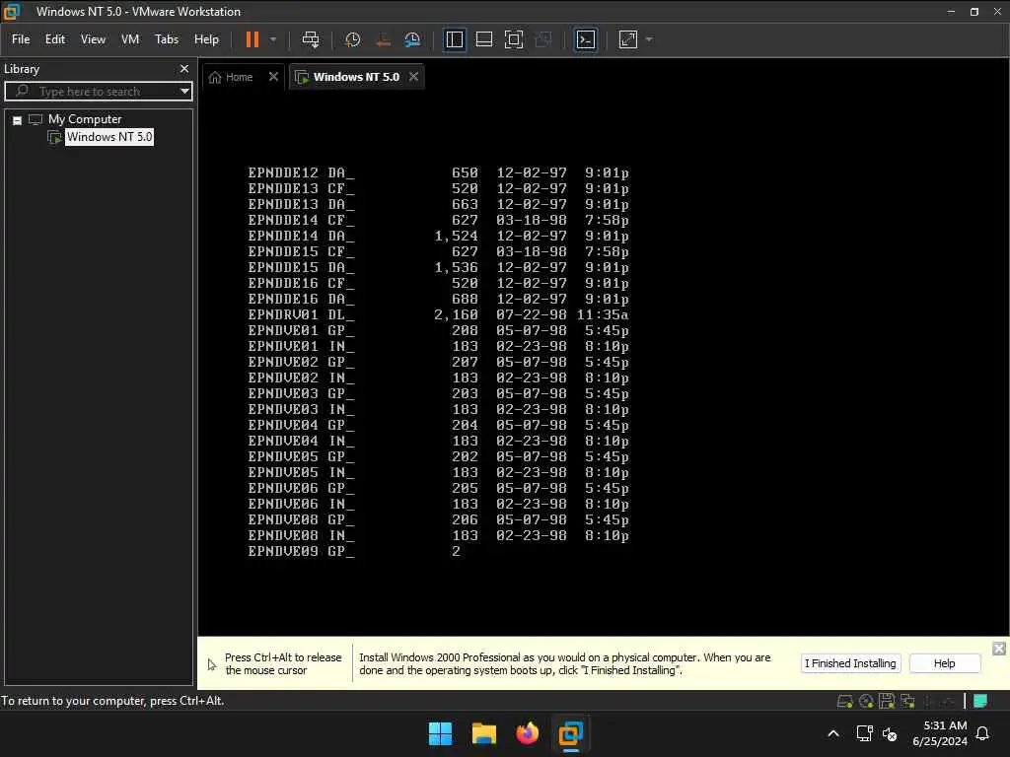This screenshot has height=757, width=1010.
Task: Close the Home tab
Action: 273,77
